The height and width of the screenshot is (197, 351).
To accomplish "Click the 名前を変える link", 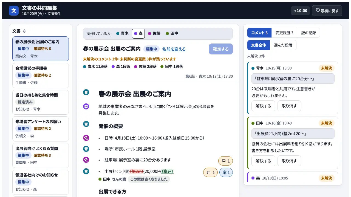I will [174, 49].
